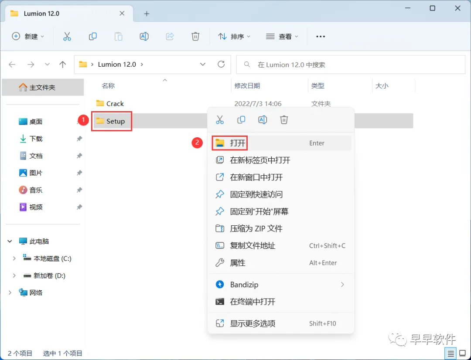Select the 主文件夹 sidebar item
The image size is (471, 360).
click(x=43, y=87)
